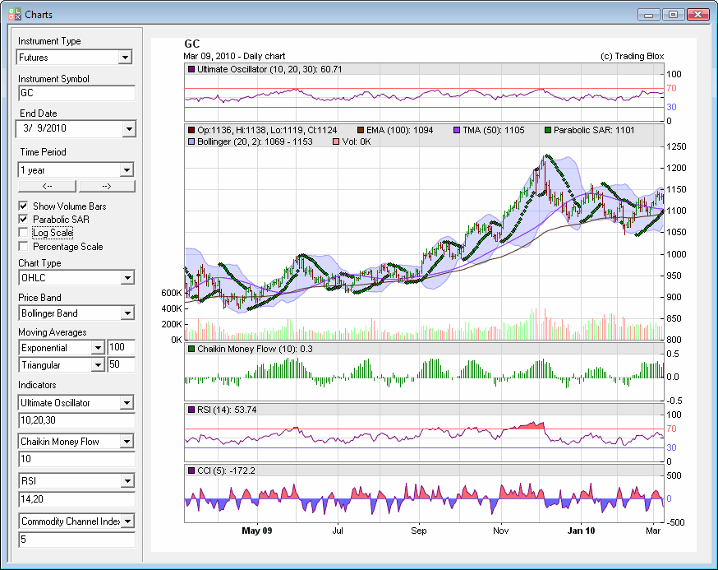Click the 'RSI (14): 53.74' panel label
Image resolution: width=718 pixels, height=570 pixels.
coord(227,410)
